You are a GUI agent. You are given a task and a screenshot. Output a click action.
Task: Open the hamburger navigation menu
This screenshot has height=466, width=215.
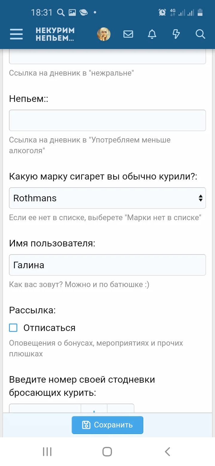click(16, 34)
